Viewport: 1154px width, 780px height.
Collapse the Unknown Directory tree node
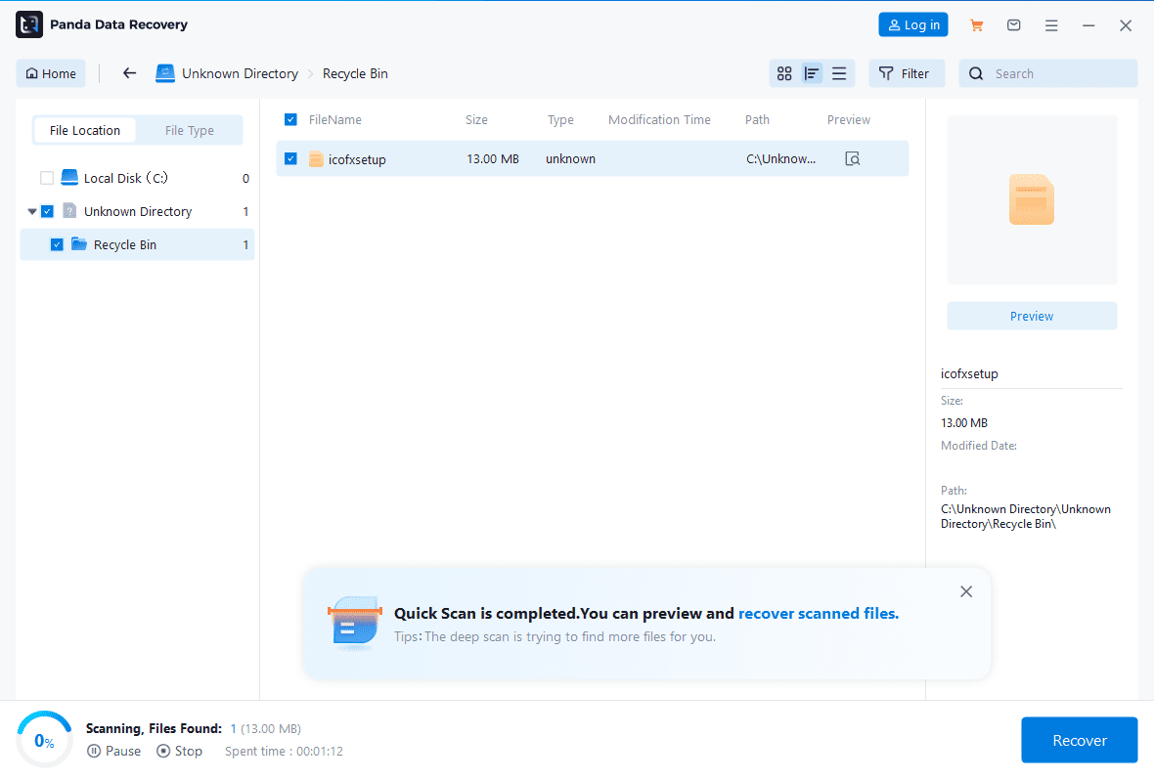[x=31, y=211]
